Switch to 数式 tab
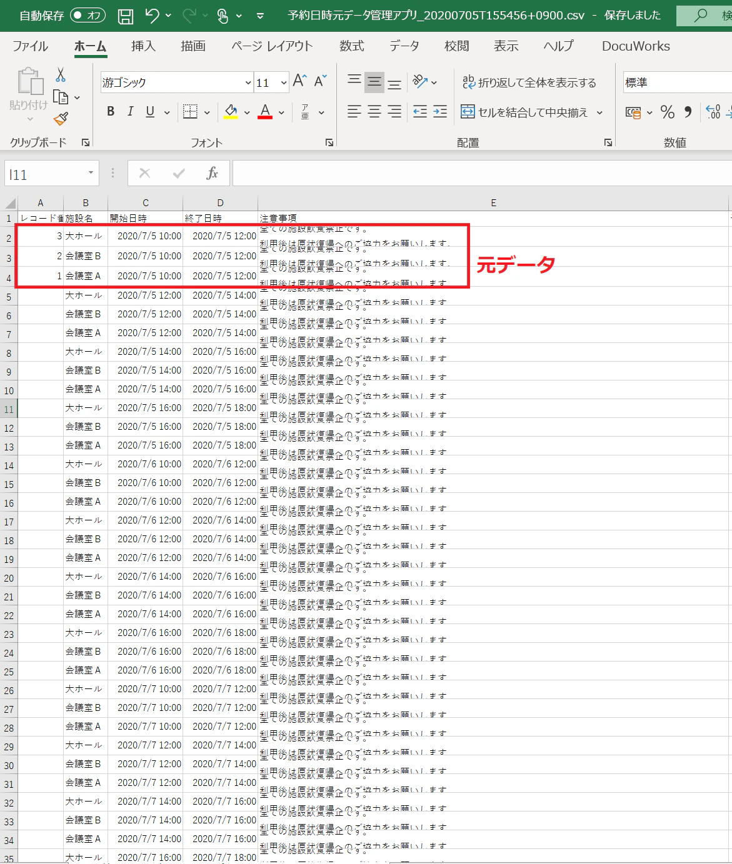 pyautogui.click(x=352, y=46)
